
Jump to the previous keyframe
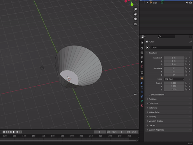click(7, 132)
